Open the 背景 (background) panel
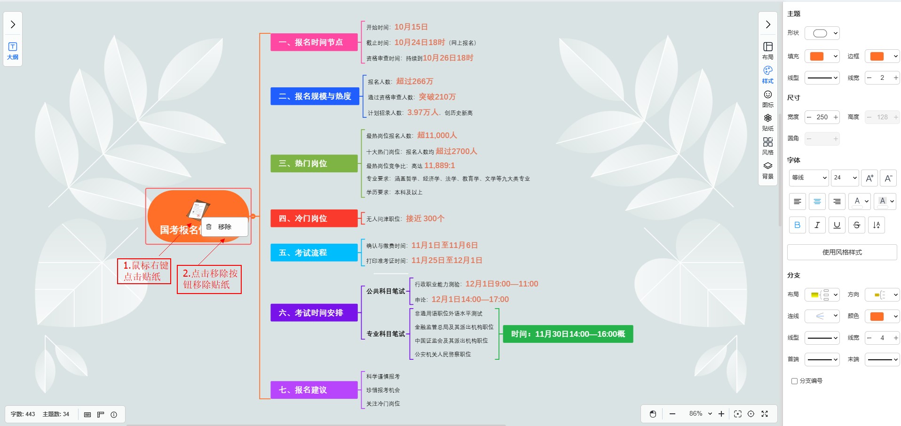The width and height of the screenshot is (901, 426). 767,170
